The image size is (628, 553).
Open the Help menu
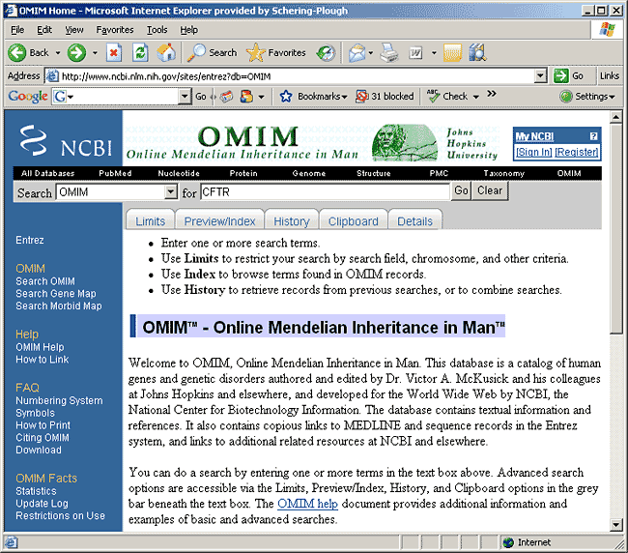point(188,30)
